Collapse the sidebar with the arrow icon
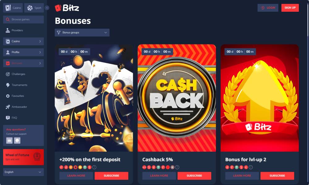The height and width of the screenshot is (185, 309). click(x=47, y=8)
